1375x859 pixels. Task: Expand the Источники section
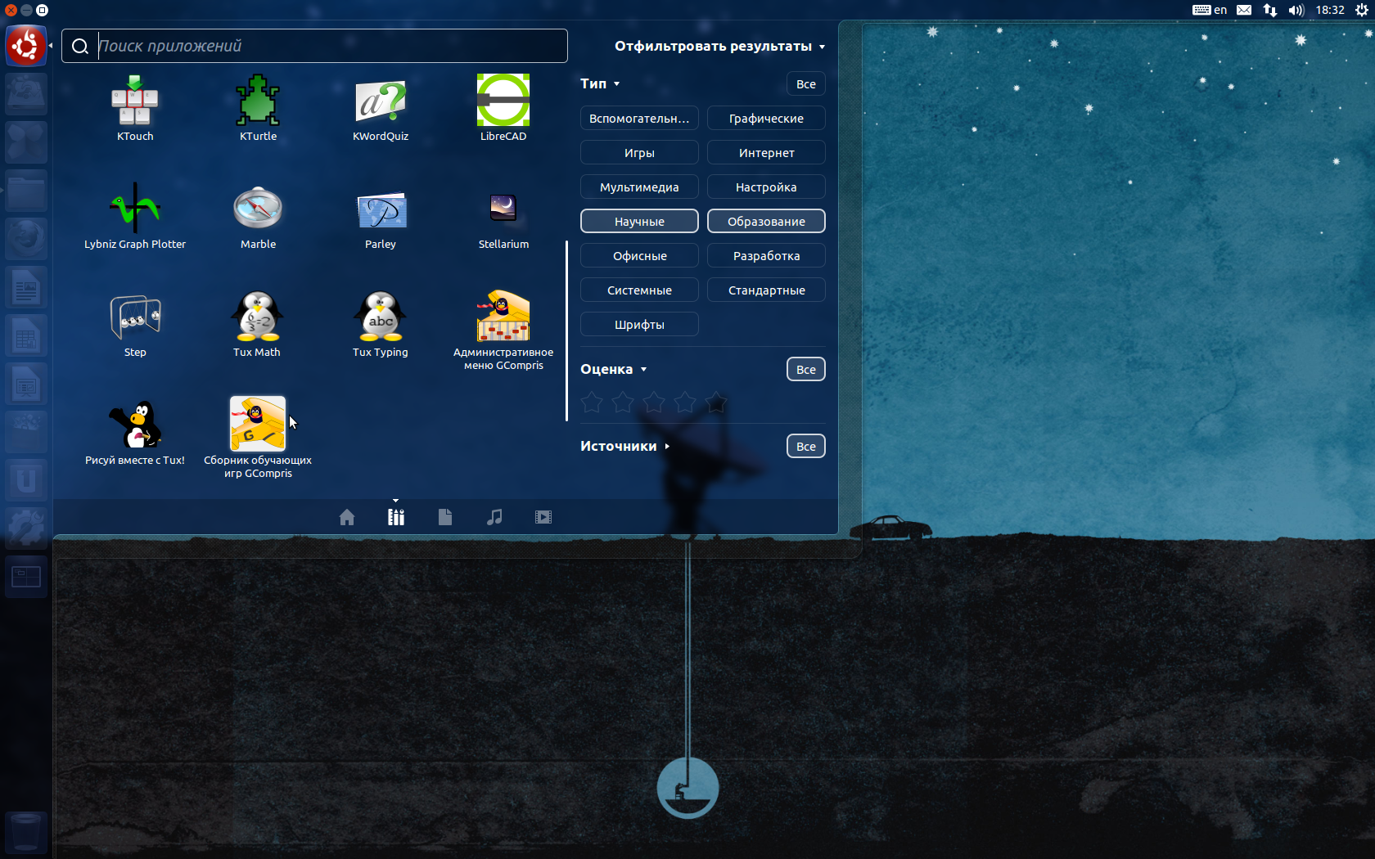(624, 446)
